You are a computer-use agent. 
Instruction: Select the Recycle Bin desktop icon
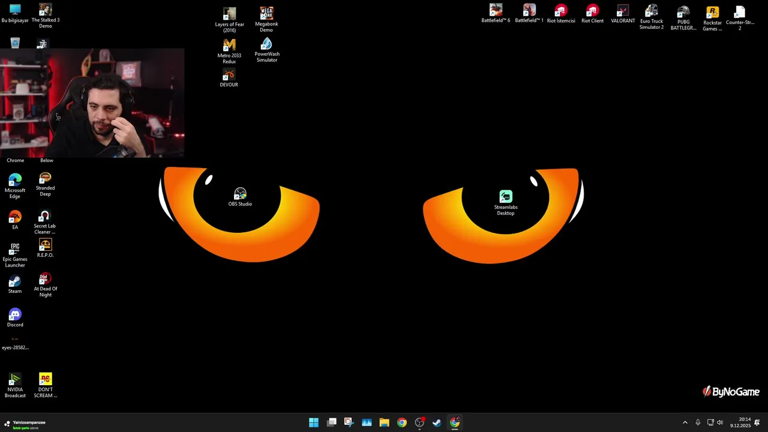15,43
